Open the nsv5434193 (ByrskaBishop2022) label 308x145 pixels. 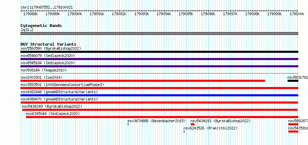point(220,121)
